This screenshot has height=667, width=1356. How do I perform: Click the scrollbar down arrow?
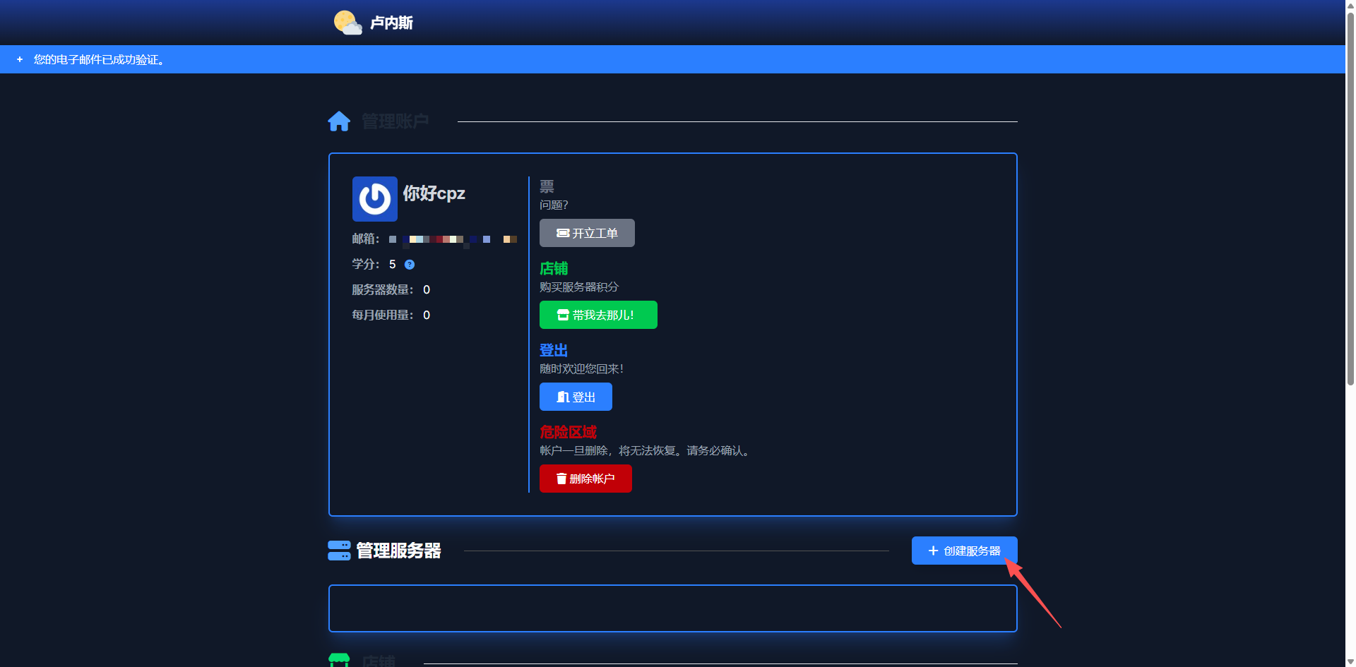[1350, 661]
